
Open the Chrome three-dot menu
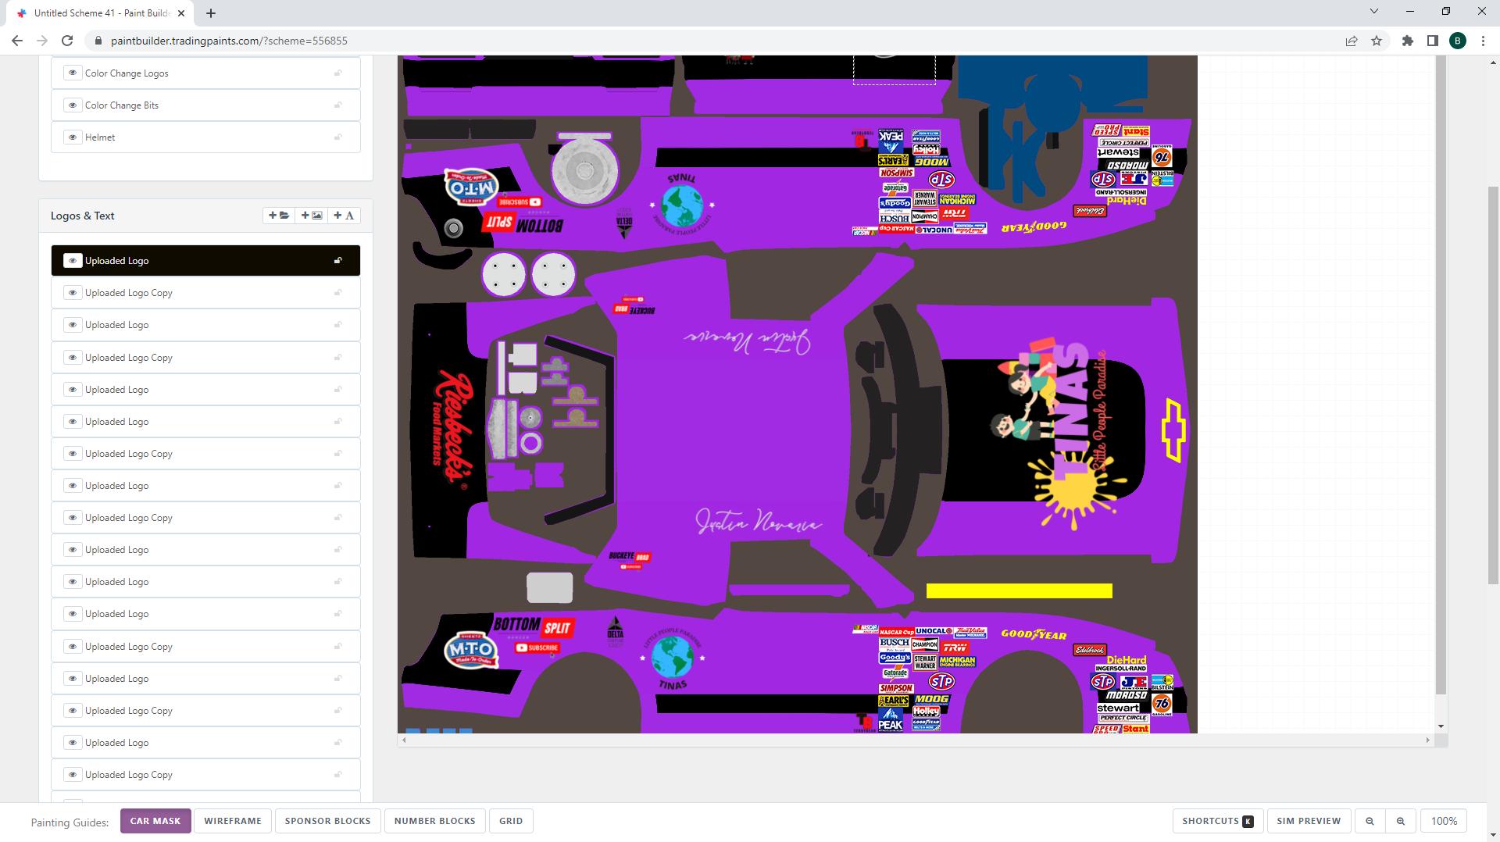coord(1483,41)
